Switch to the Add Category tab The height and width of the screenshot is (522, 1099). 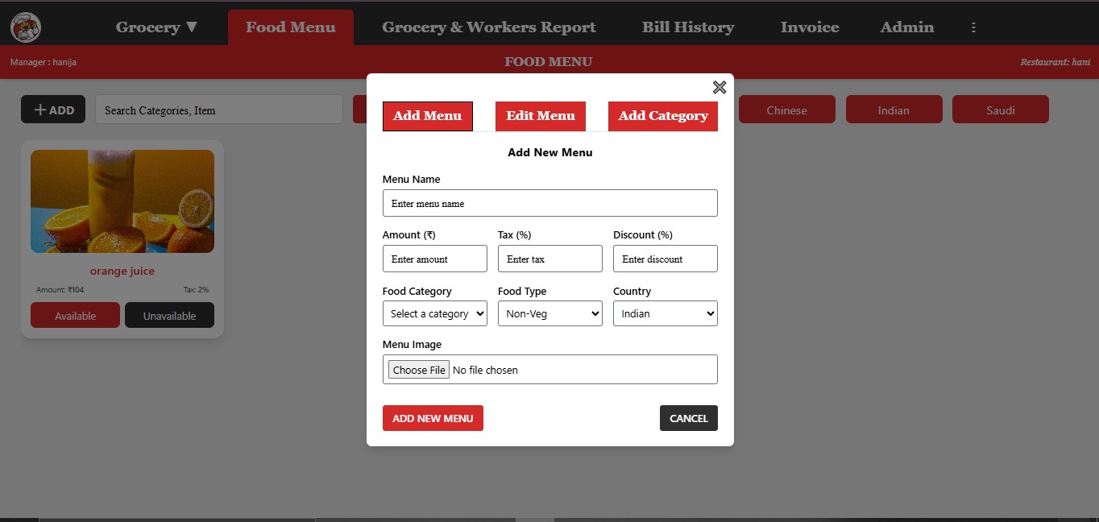pos(662,116)
